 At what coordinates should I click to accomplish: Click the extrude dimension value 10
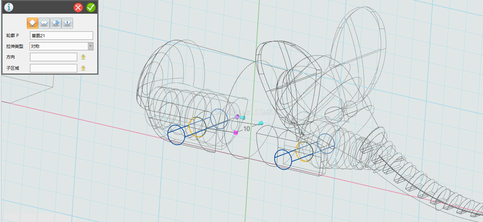[246, 129]
